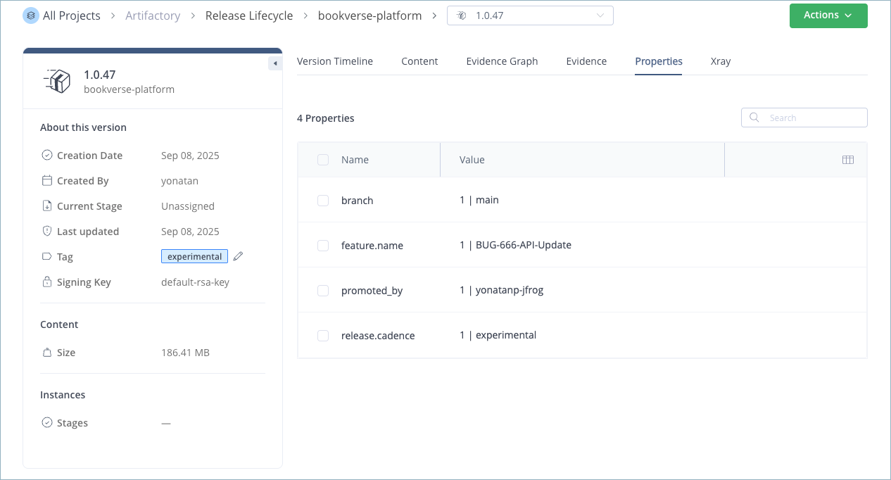Check the promoted_by property row
891x480 pixels.
click(323, 290)
